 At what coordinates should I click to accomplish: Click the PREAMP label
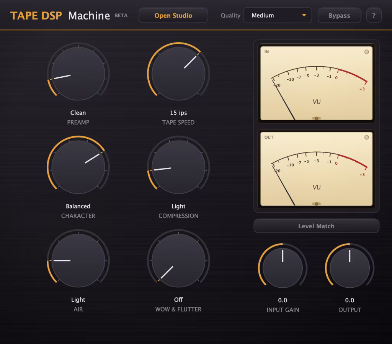pyautogui.click(x=78, y=122)
